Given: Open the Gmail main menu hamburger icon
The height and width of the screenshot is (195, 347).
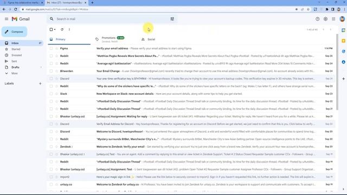Looking at the screenshot, I should pos(7,19).
